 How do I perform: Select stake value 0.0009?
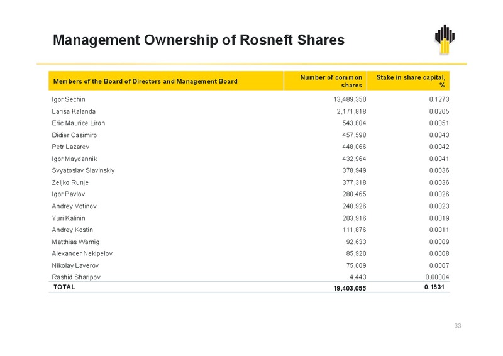coord(439,242)
